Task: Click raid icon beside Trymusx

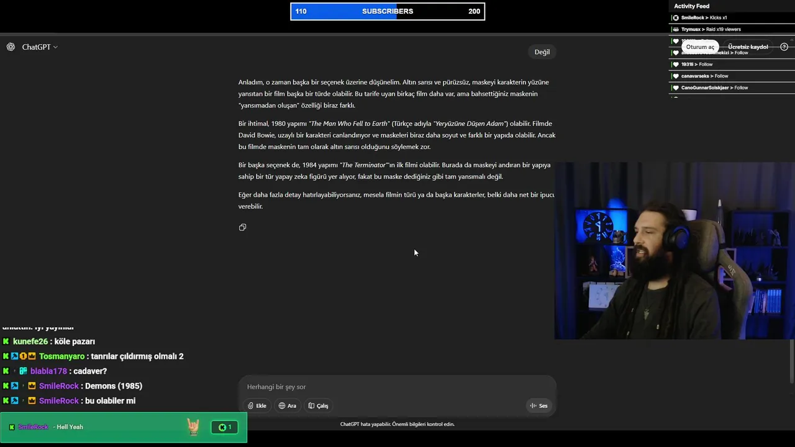Action: click(676, 29)
